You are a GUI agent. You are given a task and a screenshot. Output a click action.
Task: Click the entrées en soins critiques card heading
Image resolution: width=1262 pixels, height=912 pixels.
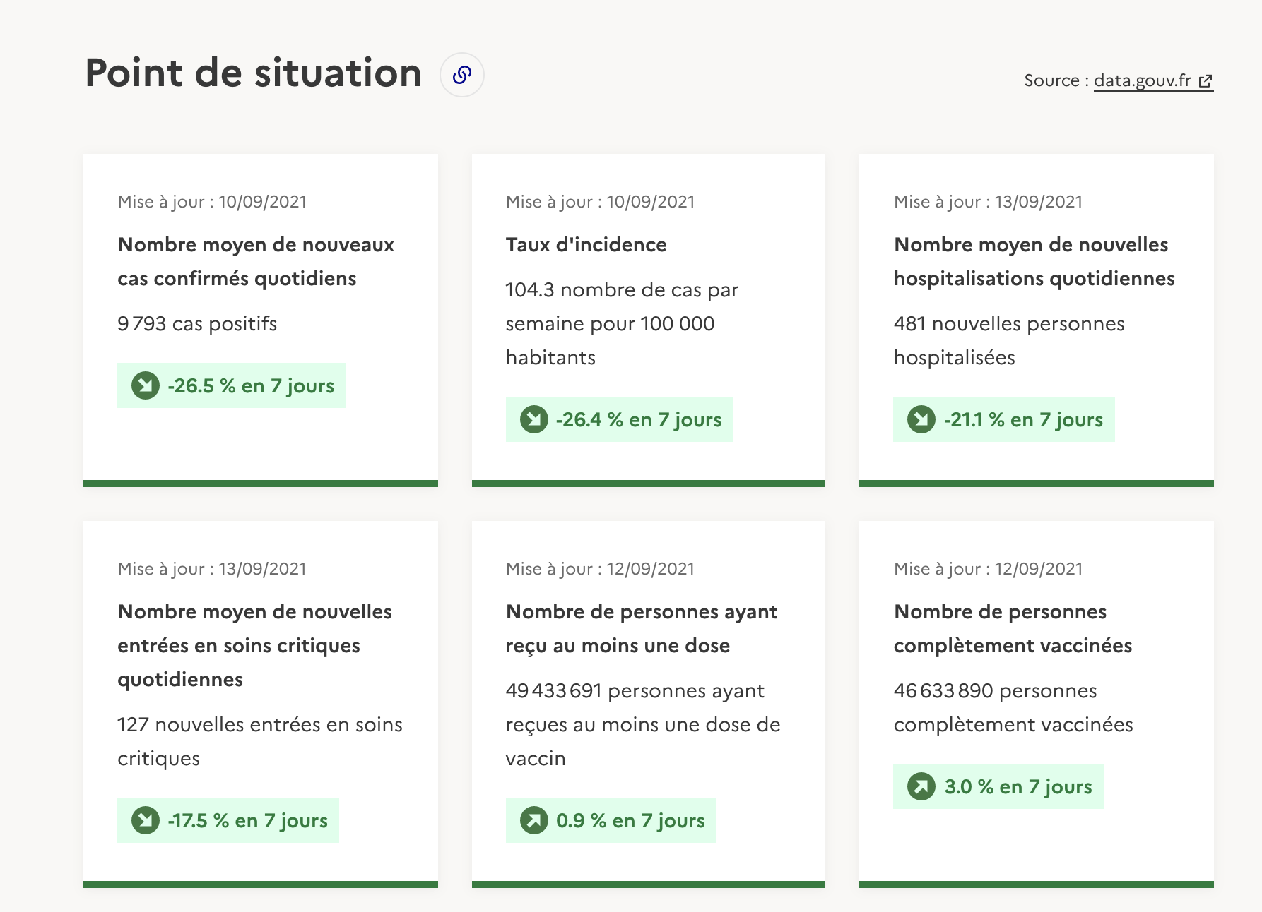pos(255,646)
